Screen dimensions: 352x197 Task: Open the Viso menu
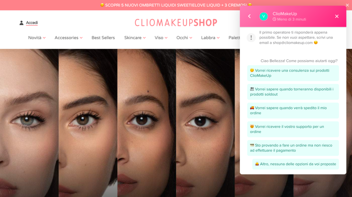(x=161, y=38)
